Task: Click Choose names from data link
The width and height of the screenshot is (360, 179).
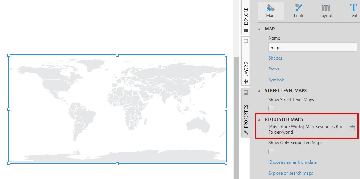Action: point(292,162)
